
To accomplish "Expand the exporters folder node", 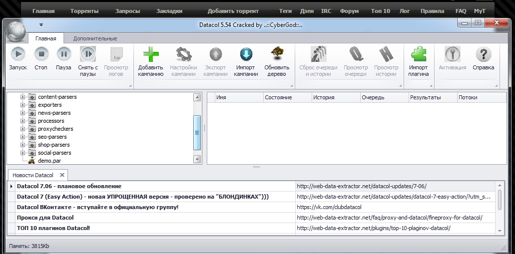I will [x=22, y=105].
